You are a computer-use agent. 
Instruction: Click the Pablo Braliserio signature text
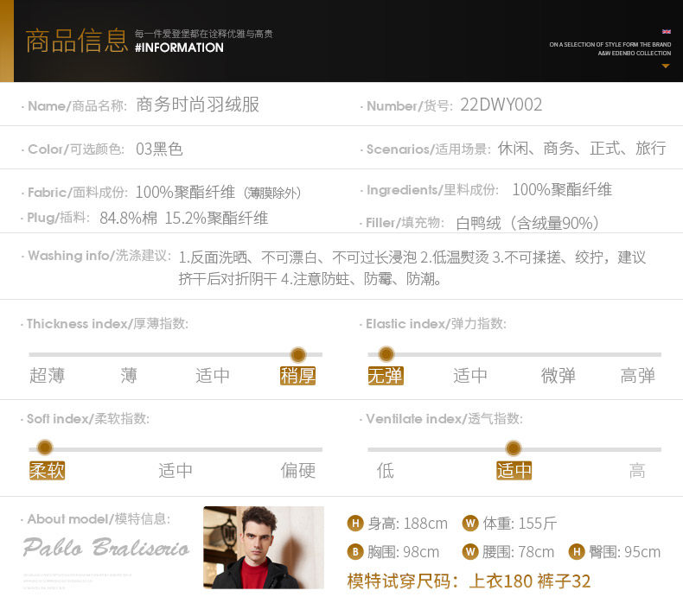[x=105, y=547]
